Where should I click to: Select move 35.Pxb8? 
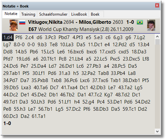(40, 80)
